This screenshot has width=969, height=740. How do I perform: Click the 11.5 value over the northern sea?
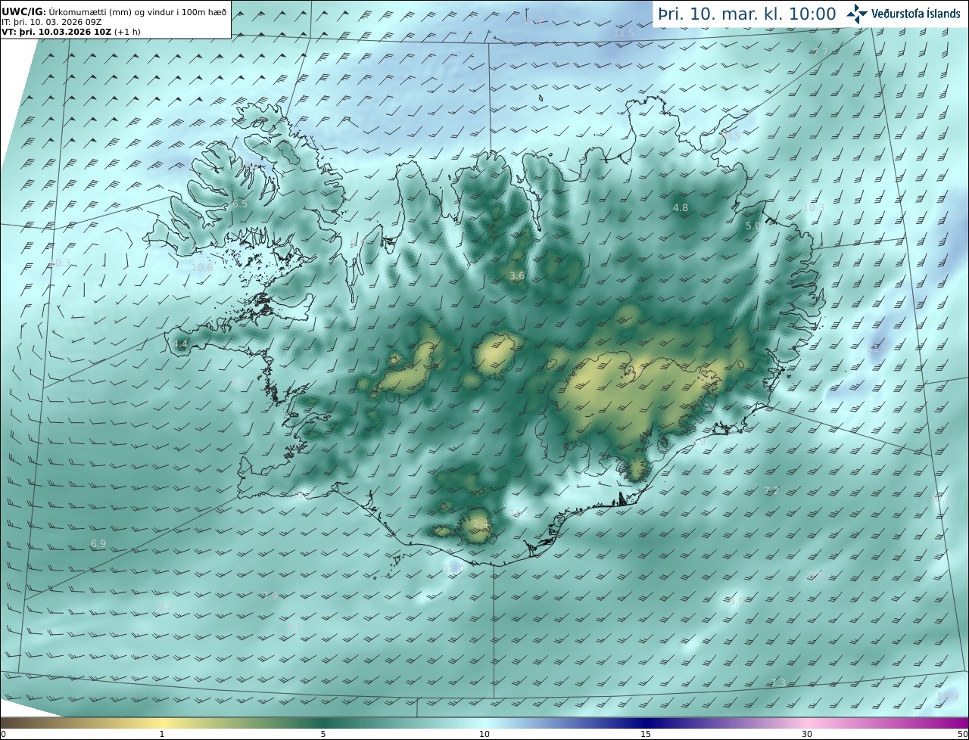click(x=624, y=33)
